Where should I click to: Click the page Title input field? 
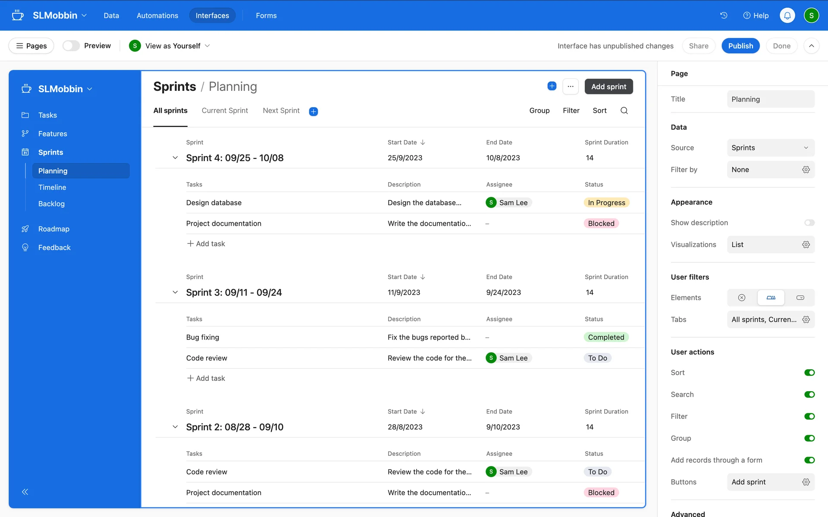tap(770, 99)
